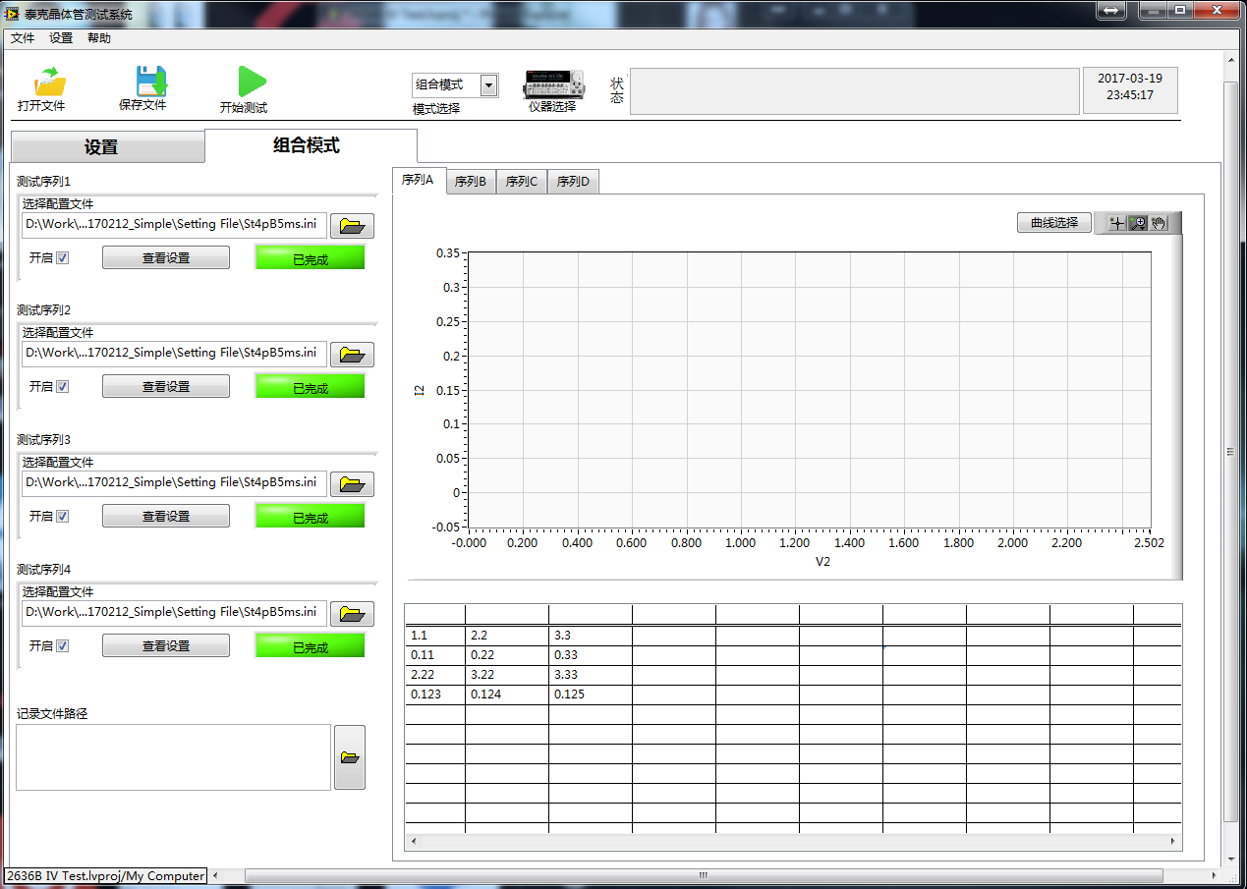Click the 记录文件路径 text field
This screenshot has height=889, width=1247.
coord(173,757)
